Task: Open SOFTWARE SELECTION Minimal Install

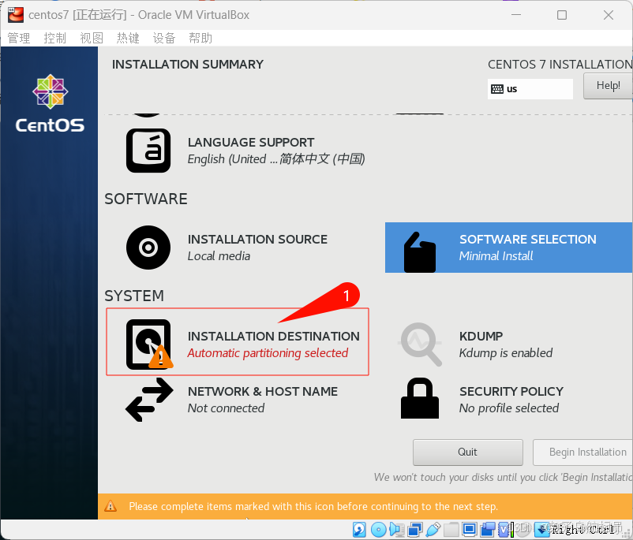Action: (x=508, y=248)
